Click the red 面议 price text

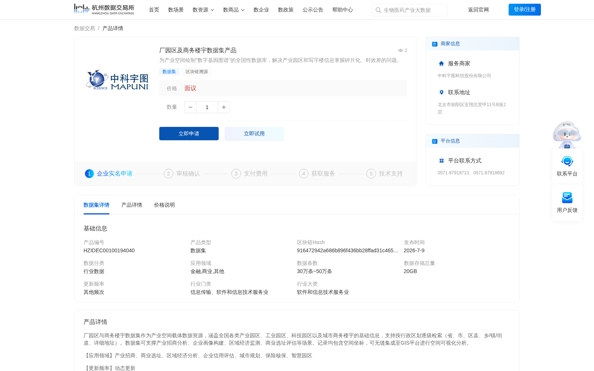pos(190,88)
